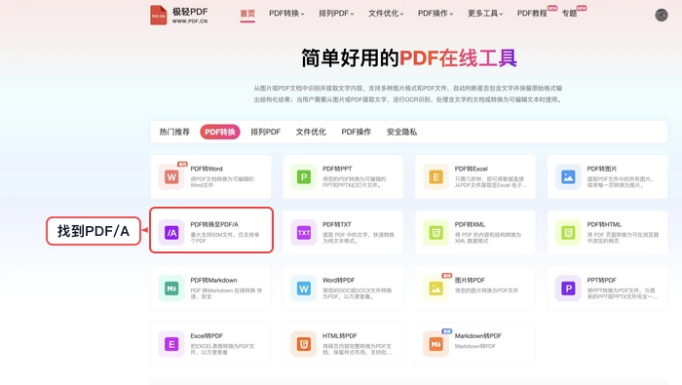
Task: Click the PDF转XML green icon
Action: [x=436, y=233]
